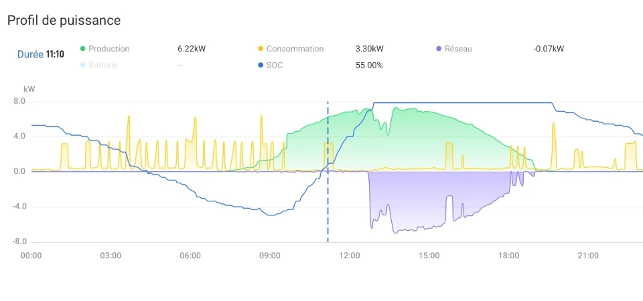Click the -0.07kW Réseau value
Screen dimensions: 643x301
pos(549,49)
